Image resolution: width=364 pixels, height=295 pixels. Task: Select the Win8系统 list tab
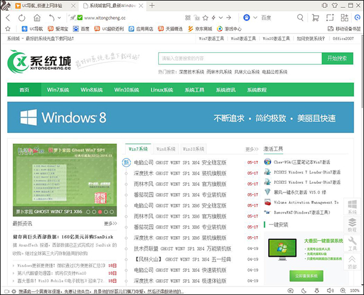coord(166,149)
